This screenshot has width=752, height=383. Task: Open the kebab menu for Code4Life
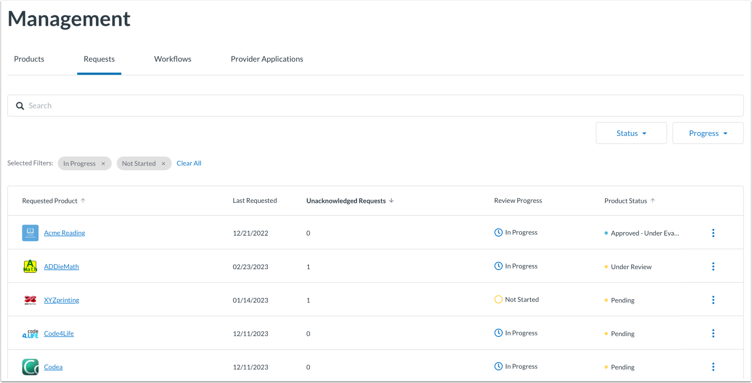713,334
